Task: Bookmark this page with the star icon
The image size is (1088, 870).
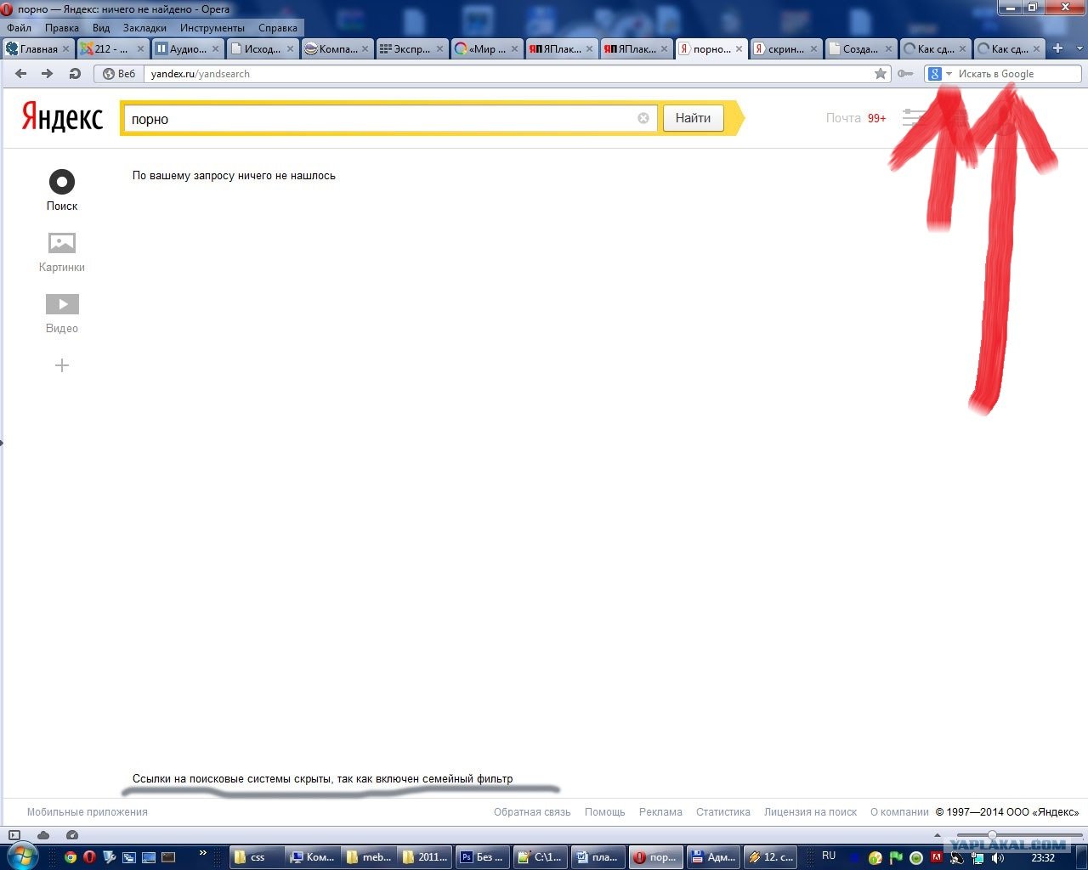Action: pyautogui.click(x=881, y=74)
